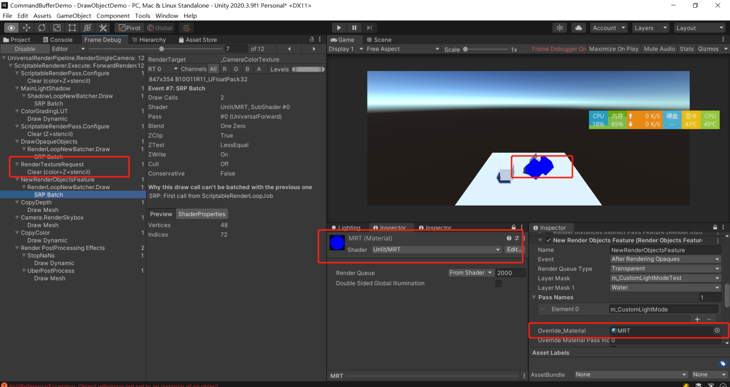Switch to the Scene tab
The width and height of the screenshot is (730, 387).
[379, 39]
